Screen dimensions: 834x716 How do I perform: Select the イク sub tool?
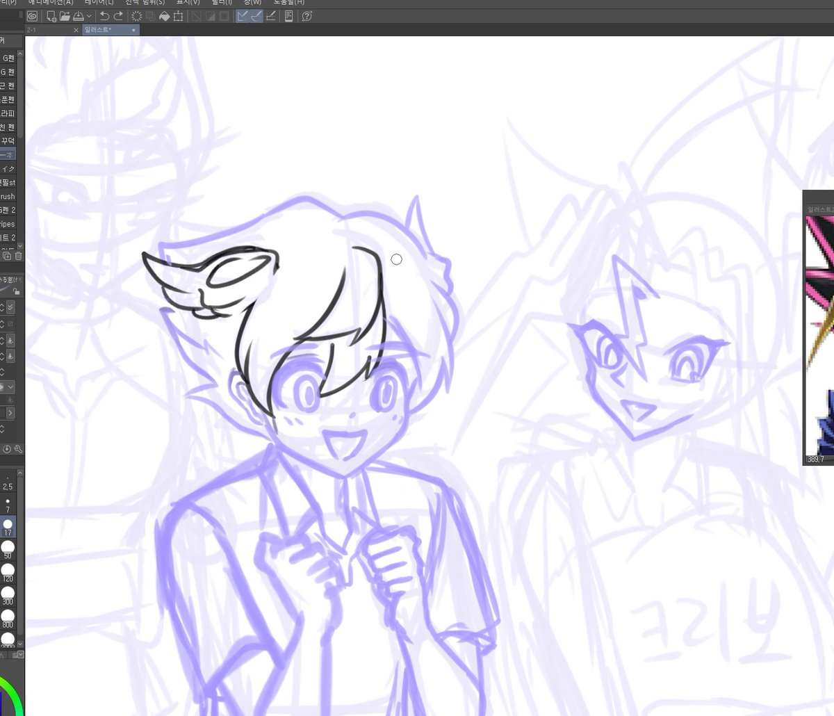click(8, 169)
